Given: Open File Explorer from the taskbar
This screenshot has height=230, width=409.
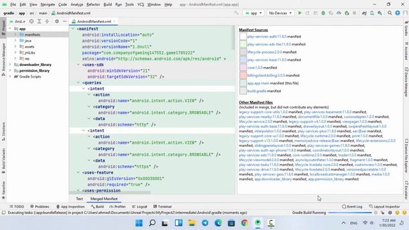Looking at the screenshot, I should pos(192,223).
